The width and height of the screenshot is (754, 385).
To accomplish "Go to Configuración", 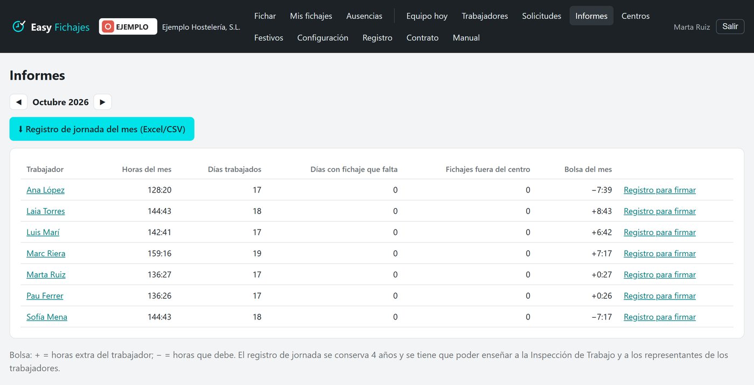I will [323, 38].
